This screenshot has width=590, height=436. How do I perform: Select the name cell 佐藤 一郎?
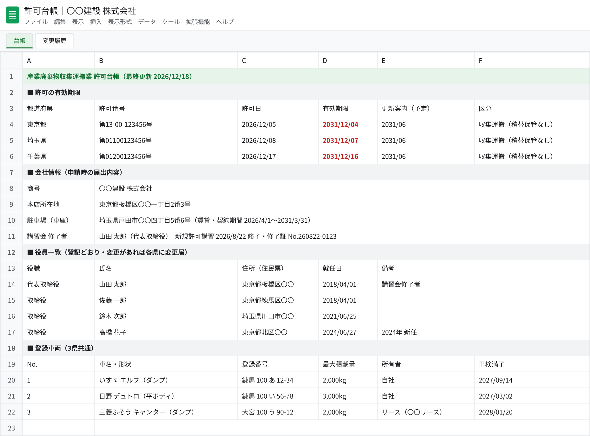(166, 300)
